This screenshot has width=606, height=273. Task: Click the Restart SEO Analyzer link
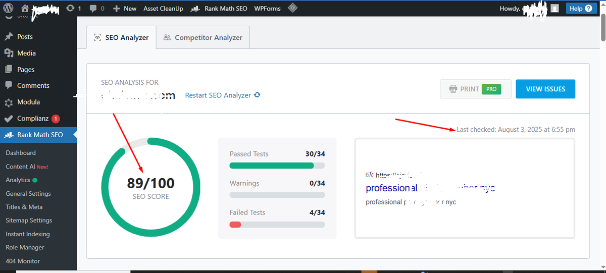tap(218, 95)
